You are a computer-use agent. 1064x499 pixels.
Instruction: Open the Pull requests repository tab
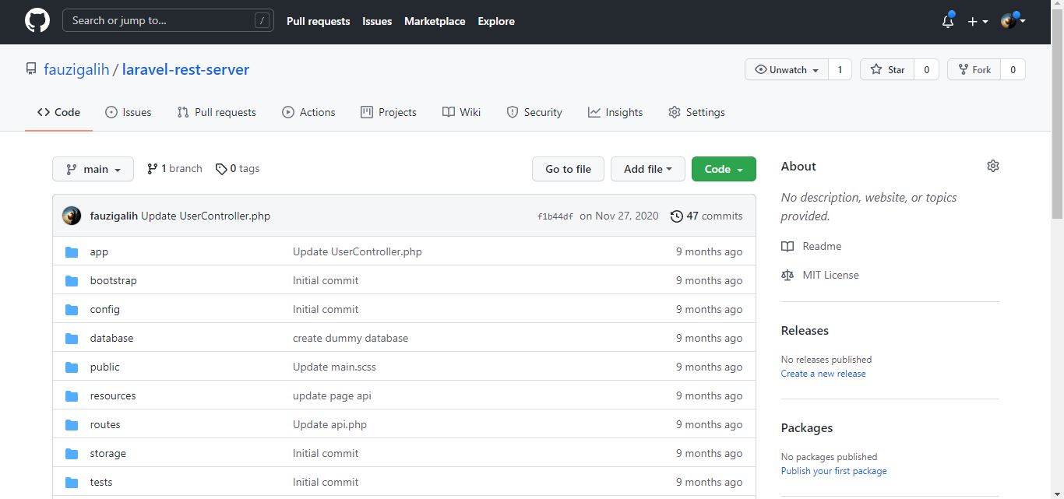(217, 112)
